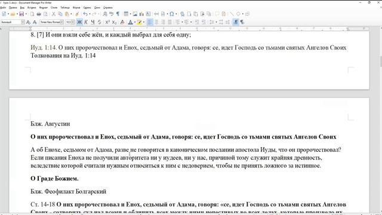
Task: Set Align Left paragraph alignment
Action: [150, 22]
